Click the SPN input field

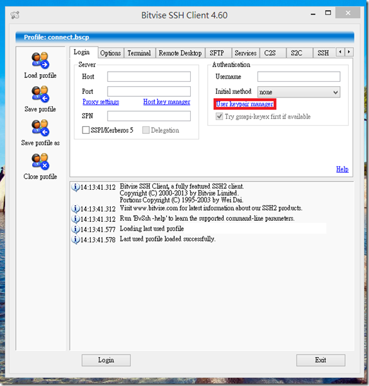click(x=149, y=116)
